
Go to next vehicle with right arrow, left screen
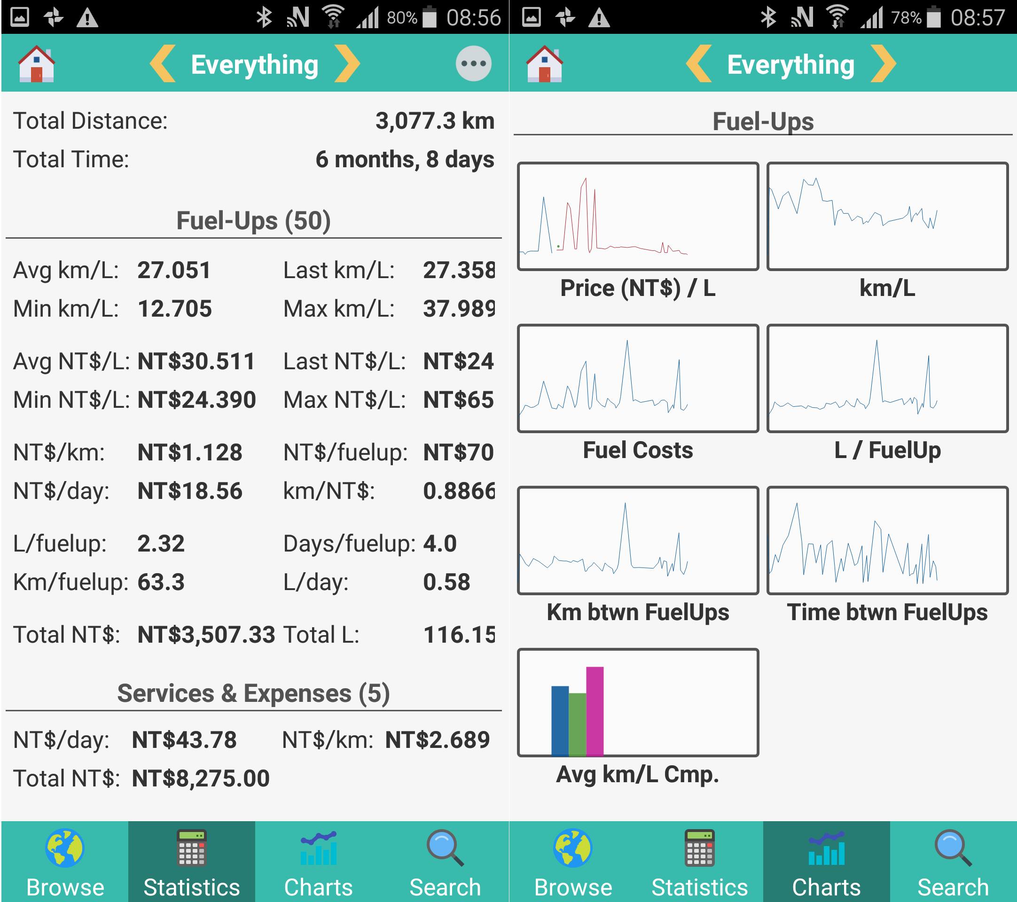click(347, 63)
